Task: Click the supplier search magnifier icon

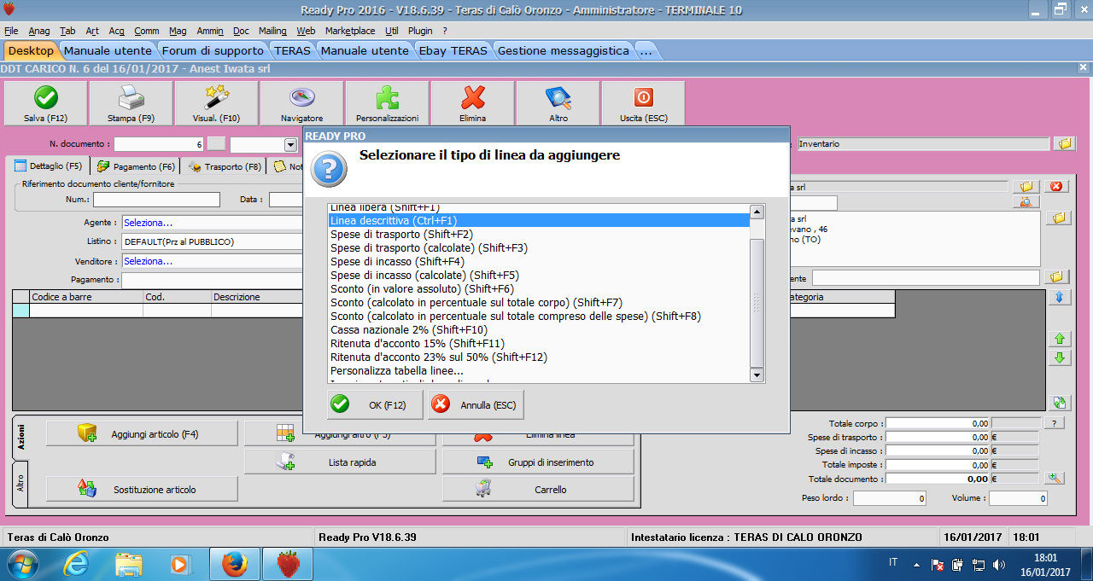Action: coord(1026,202)
